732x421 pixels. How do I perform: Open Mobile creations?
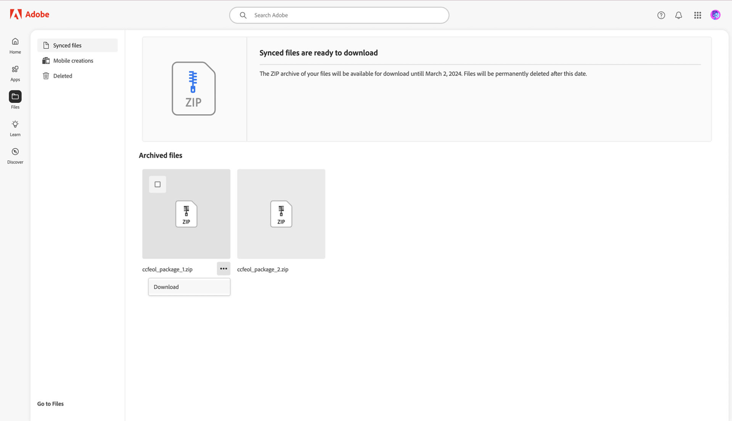(73, 61)
